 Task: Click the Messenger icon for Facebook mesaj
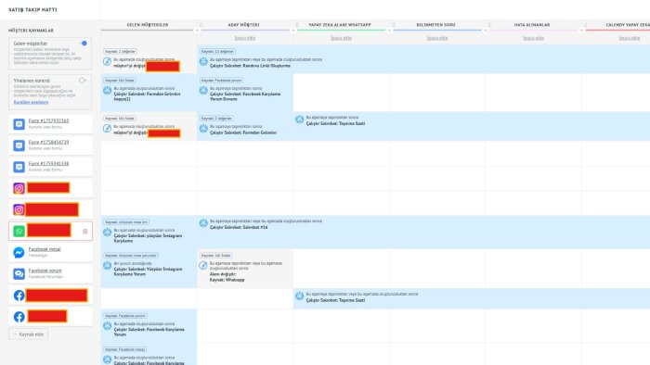19,253
